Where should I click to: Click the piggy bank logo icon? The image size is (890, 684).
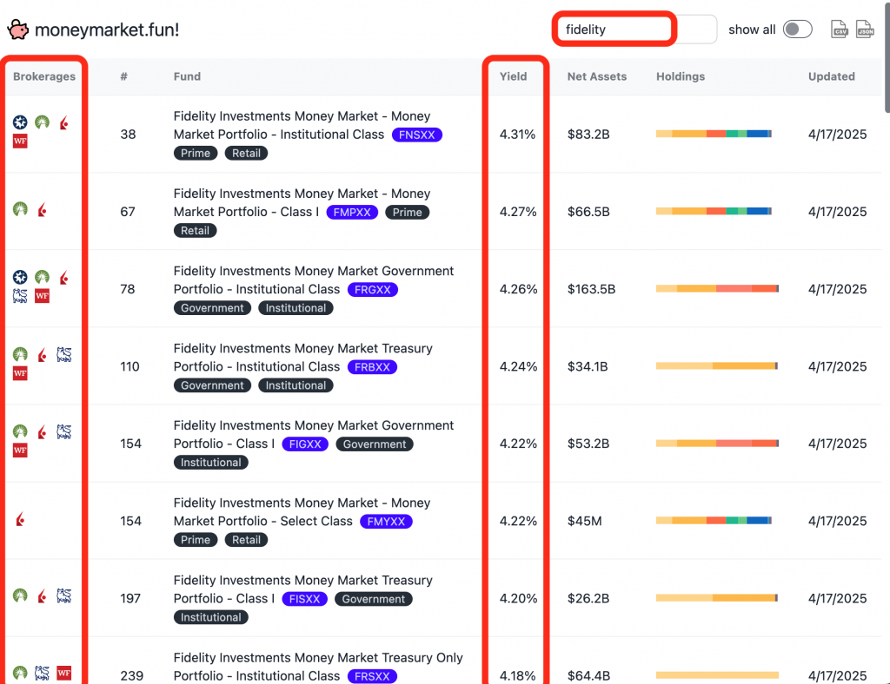pyautogui.click(x=18, y=30)
